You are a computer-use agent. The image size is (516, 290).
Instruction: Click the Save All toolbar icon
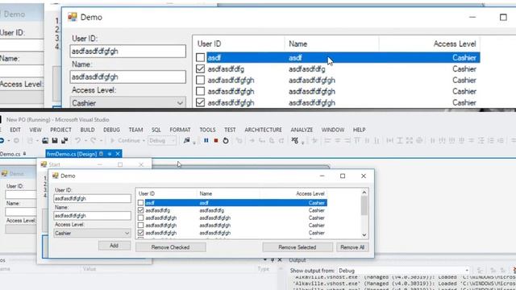64,141
